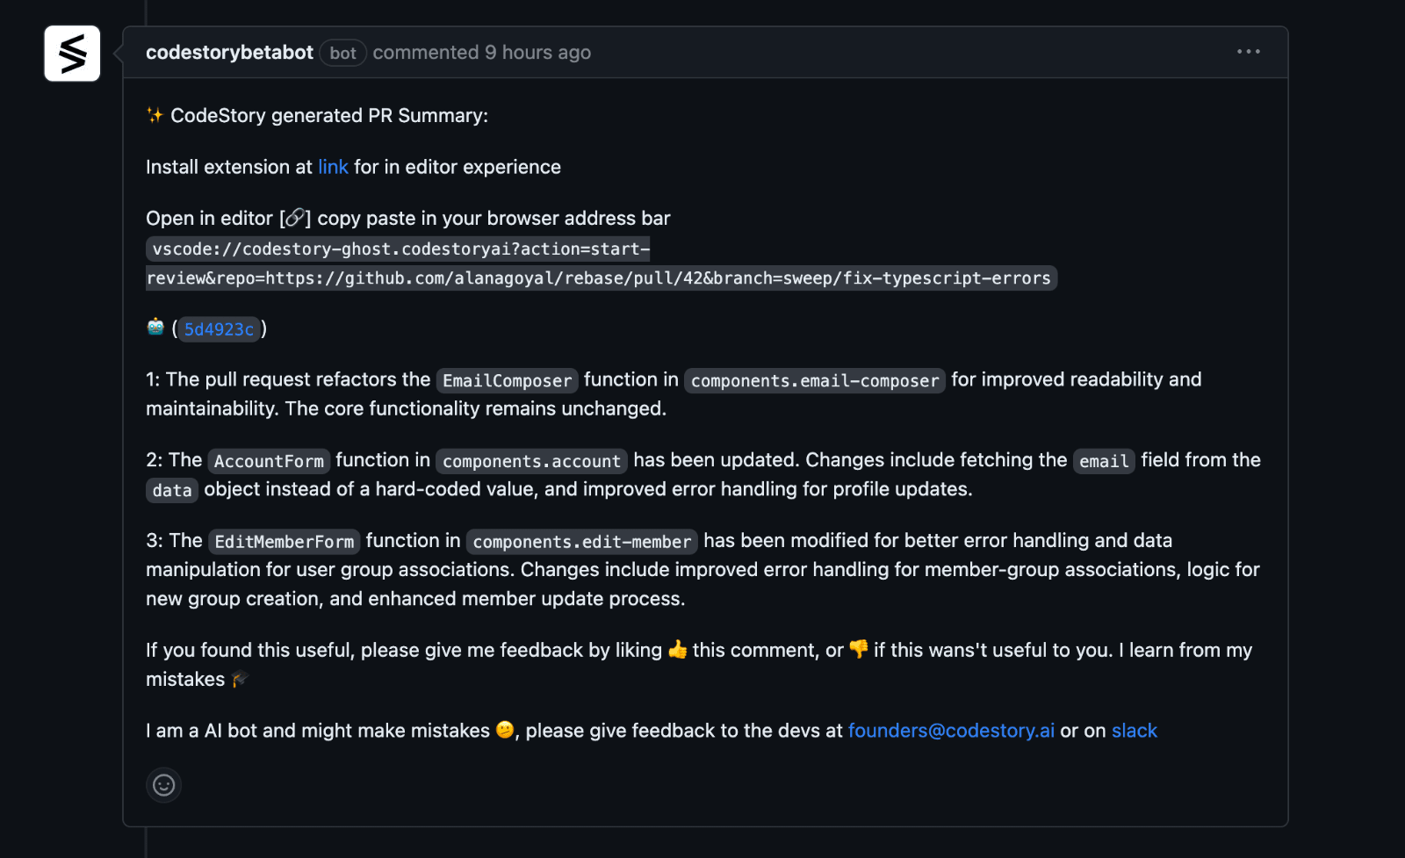Click the EditMemberForm code snippet

285,542
